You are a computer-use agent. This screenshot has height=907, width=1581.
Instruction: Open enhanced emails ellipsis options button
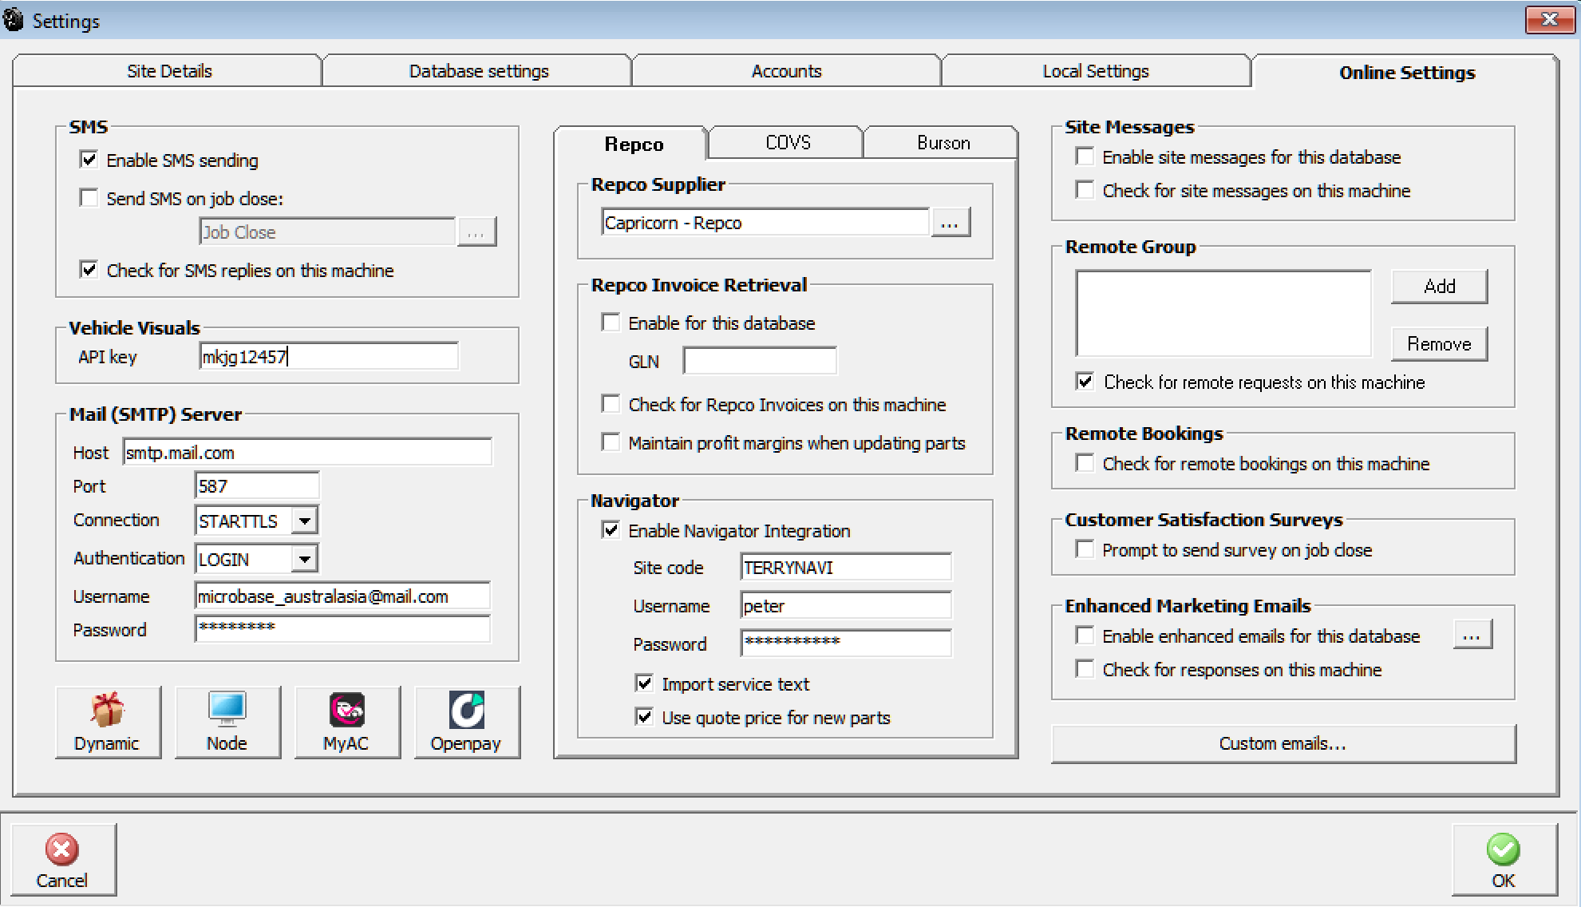1472,636
